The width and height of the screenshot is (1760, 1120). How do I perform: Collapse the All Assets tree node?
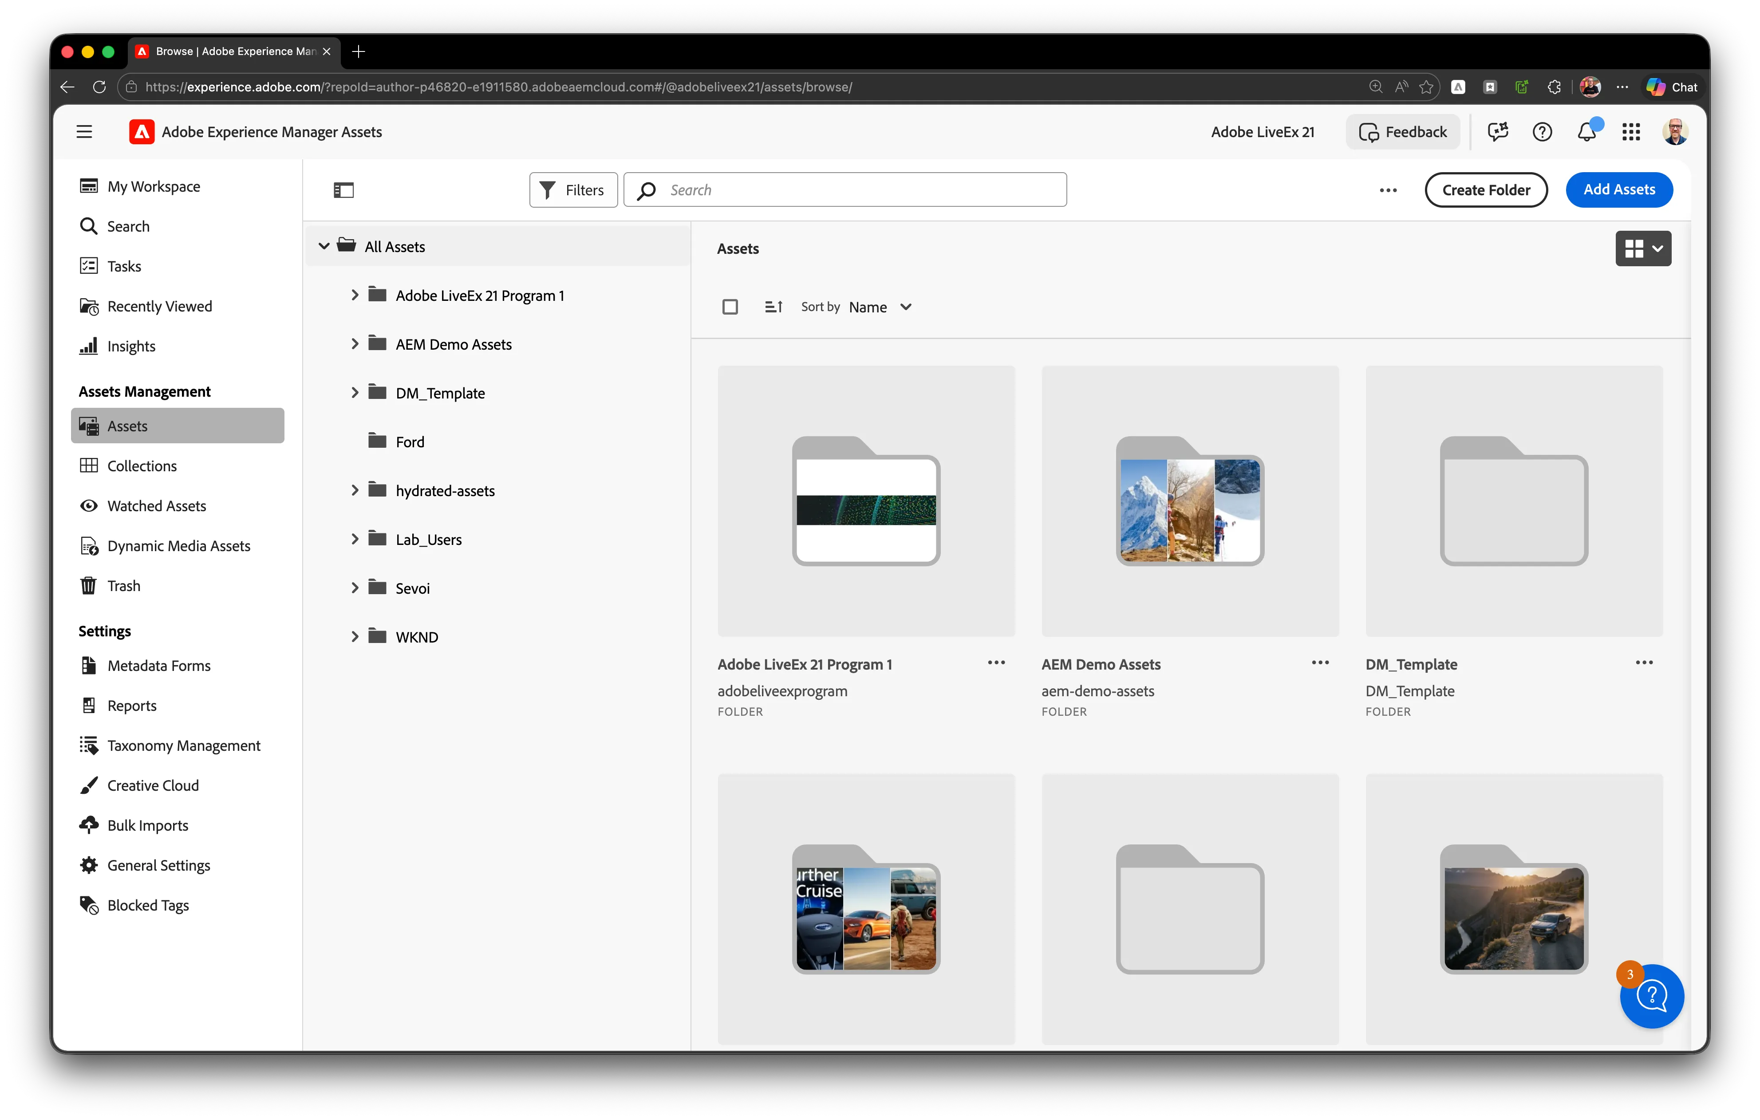[x=324, y=246]
